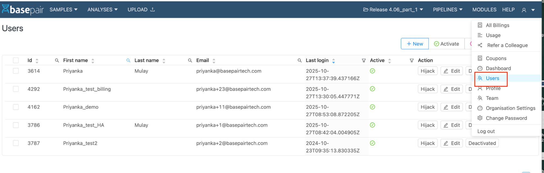Viewport: 544px width, 173px height.
Task: Open the Email column search icon
Action: 190,60
